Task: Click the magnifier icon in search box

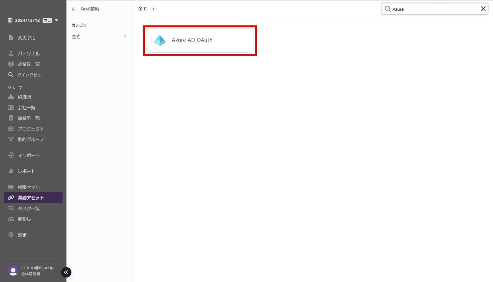Action: [x=387, y=9]
